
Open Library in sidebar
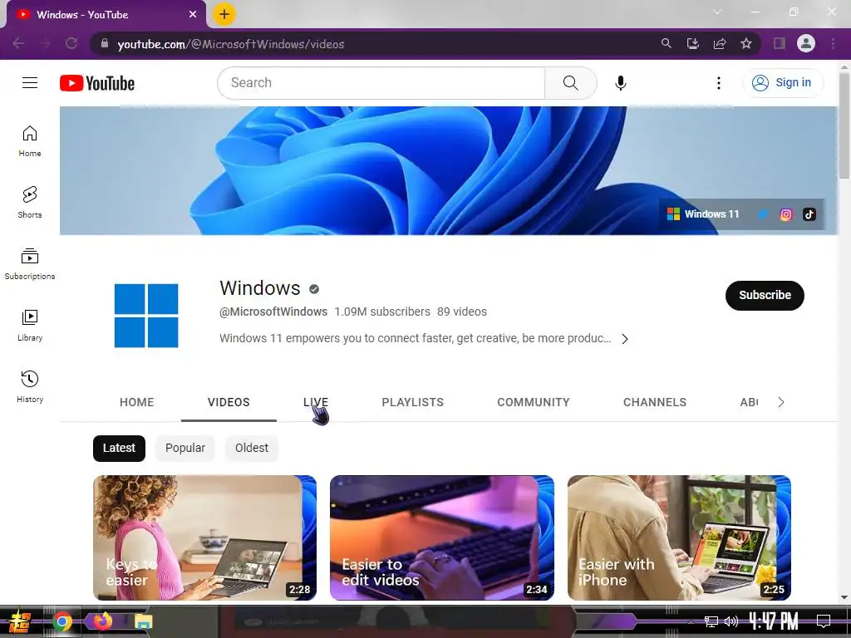[30, 325]
